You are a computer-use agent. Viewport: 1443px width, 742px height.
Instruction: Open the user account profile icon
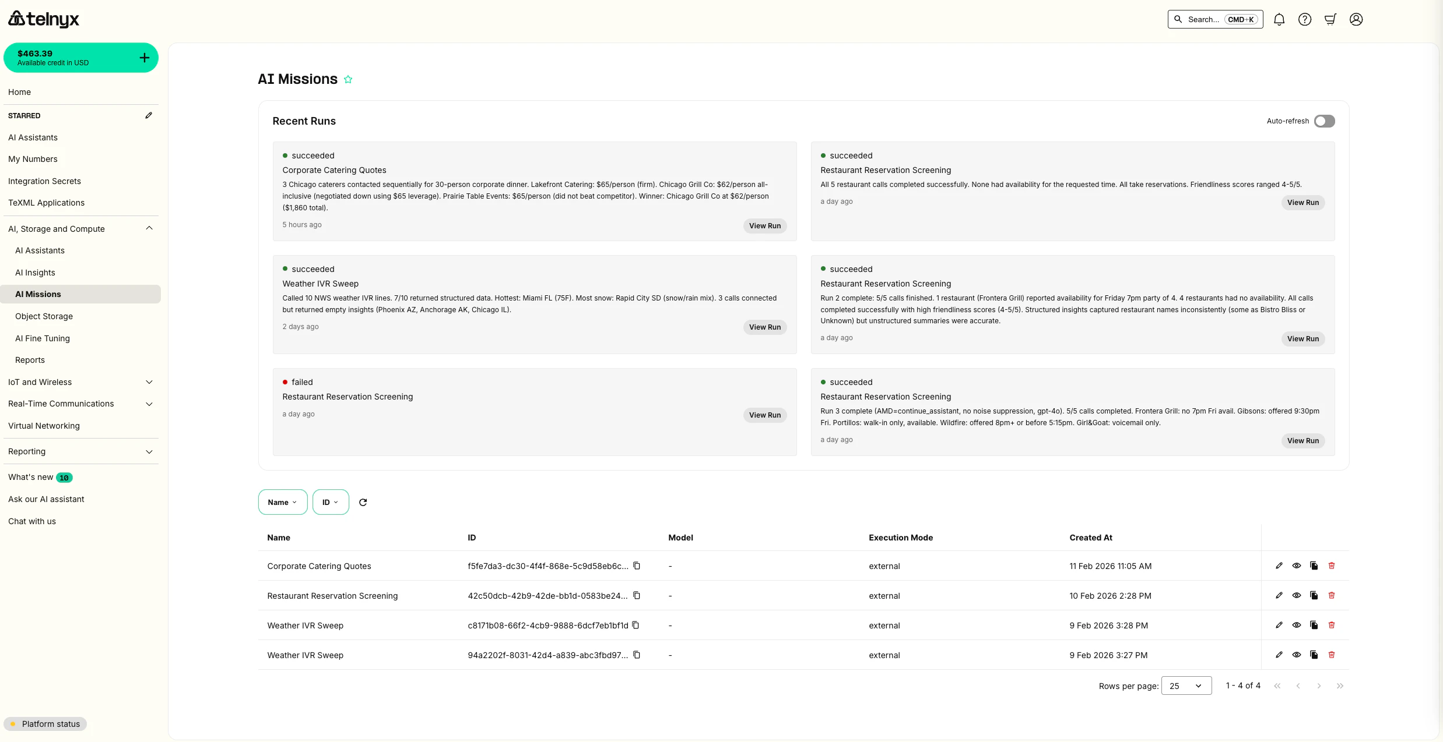1356,19
